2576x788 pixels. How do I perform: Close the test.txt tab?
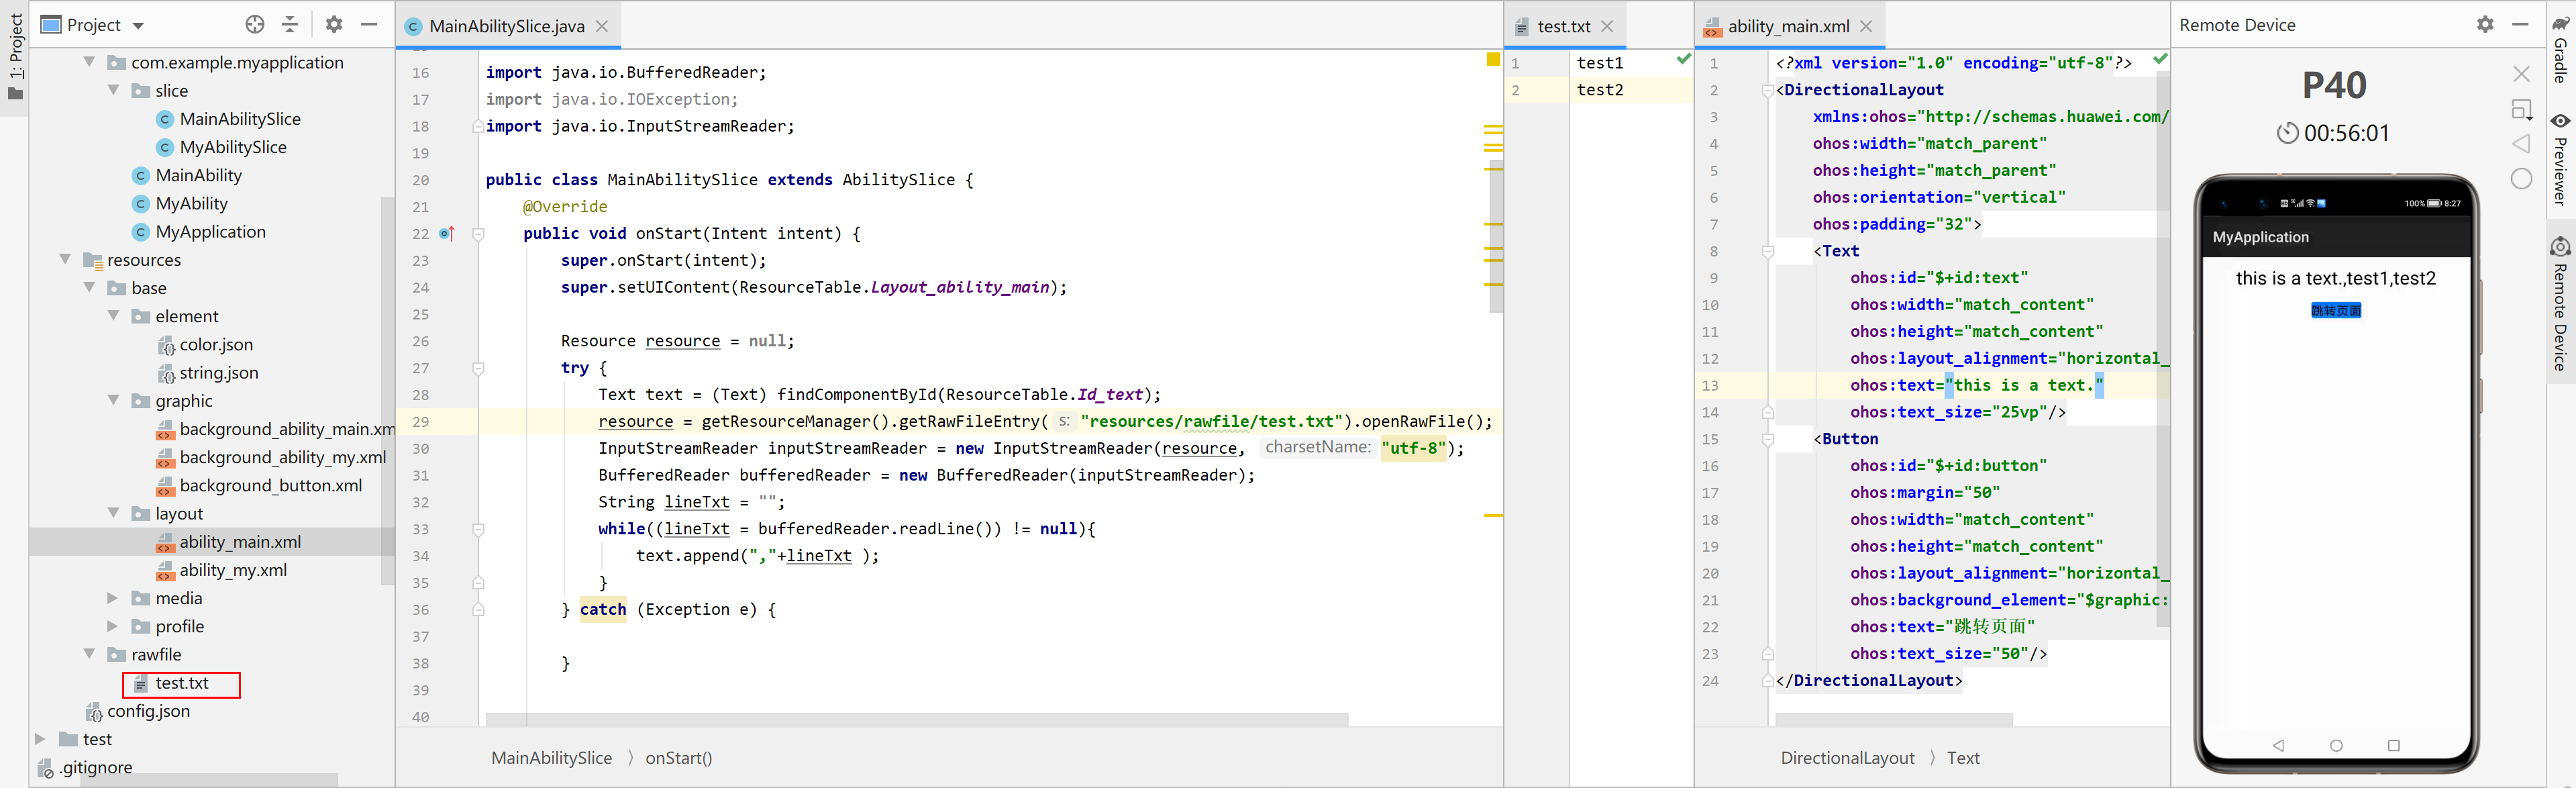click(1607, 26)
